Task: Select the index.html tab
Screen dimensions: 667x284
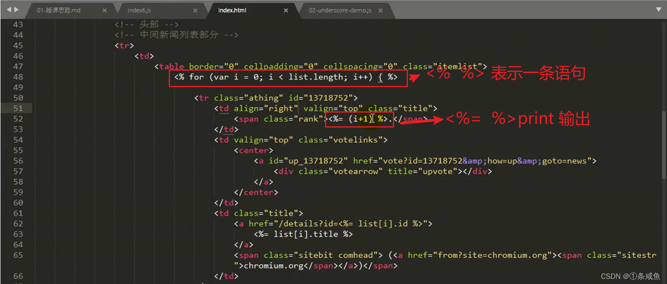Action: tap(232, 10)
